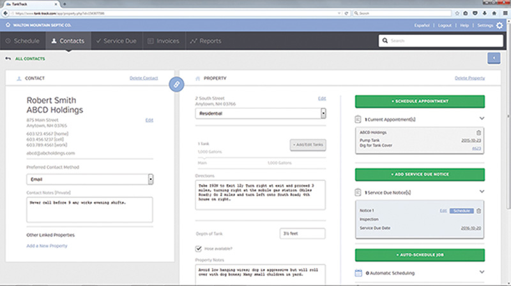Click the Automatic Scheduling calendar icon
The width and height of the screenshot is (511, 286).
point(358,273)
